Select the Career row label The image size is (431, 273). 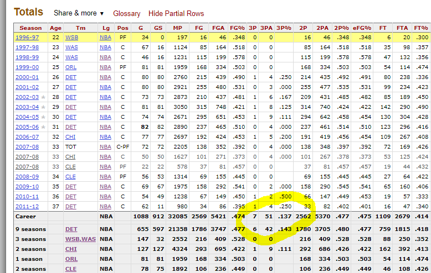pos(25,217)
